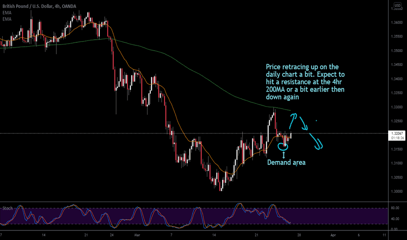Image resolution: width=407 pixels, height=240 pixels.
Task: Click the lower EMA indicator label above the candles
Action: pyautogui.click(x=7, y=19)
